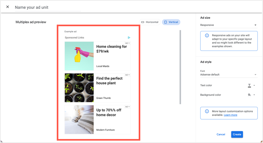This screenshot has width=263, height=143.
Task: Click the info icon beside layout customization note
Action: pos(207,111)
